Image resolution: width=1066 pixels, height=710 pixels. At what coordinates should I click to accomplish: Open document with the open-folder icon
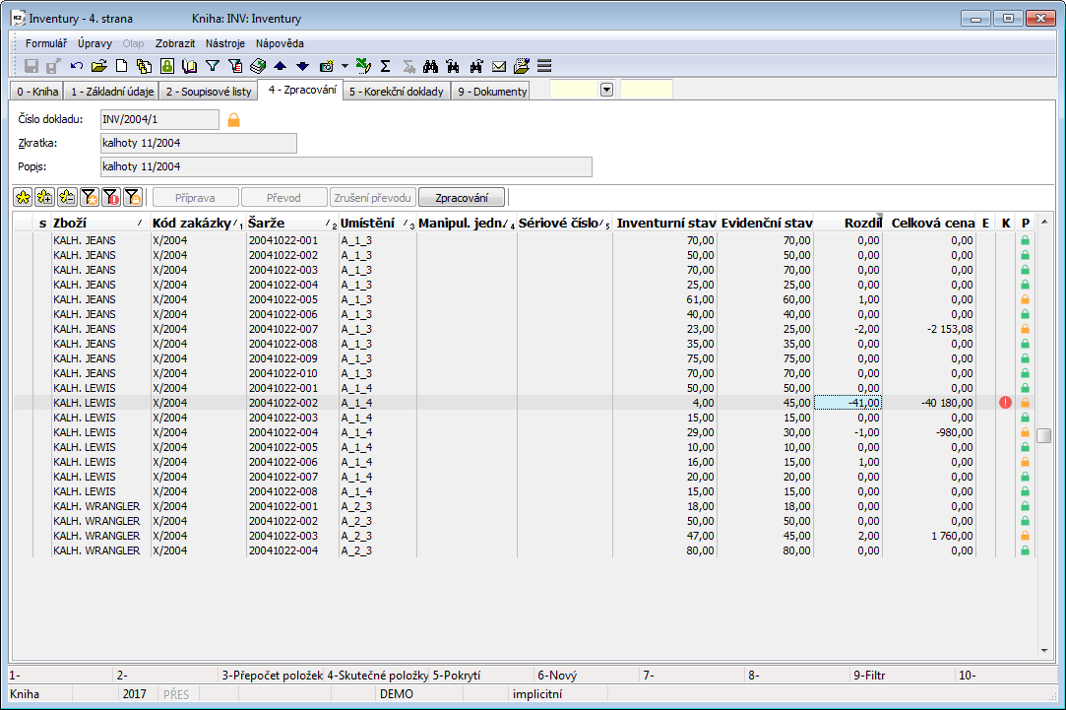[x=99, y=66]
